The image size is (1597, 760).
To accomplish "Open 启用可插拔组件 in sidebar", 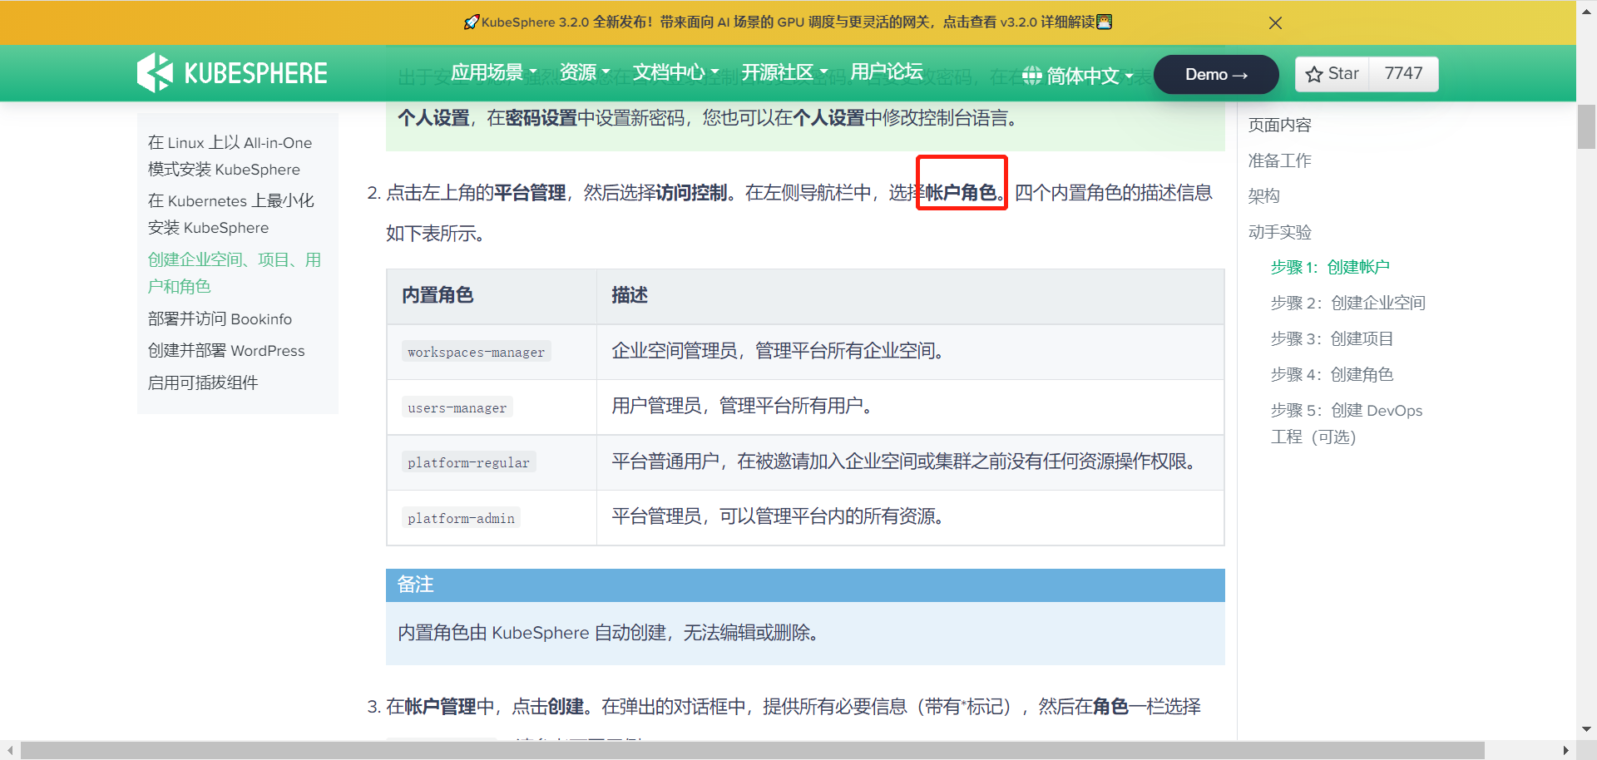I will [x=203, y=382].
